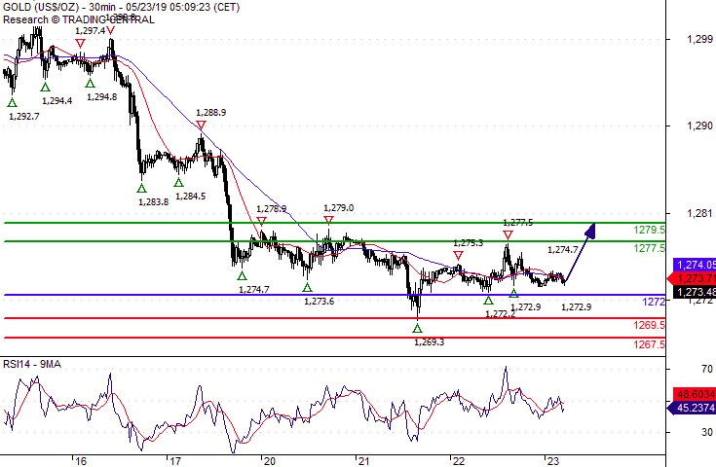Click date 21 on the time axis
Image resolution: width=716 pixels, height=467 pixels.
click(x=363, y=461)
